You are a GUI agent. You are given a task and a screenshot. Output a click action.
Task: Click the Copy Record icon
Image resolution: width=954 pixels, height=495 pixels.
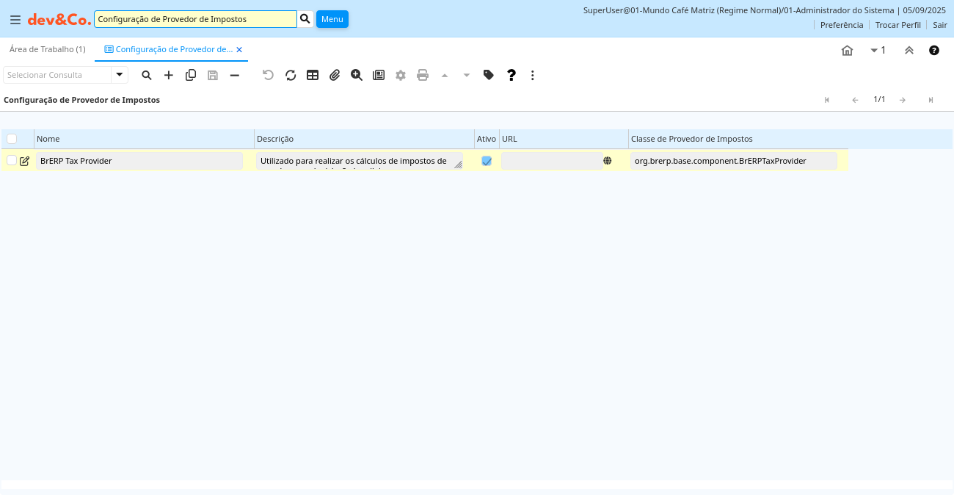coord(191,75)
